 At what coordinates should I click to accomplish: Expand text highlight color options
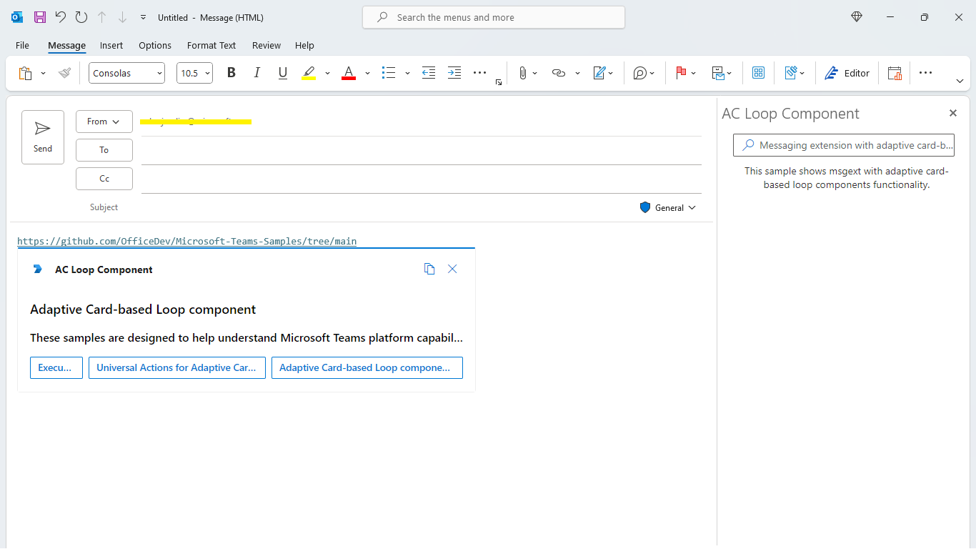click(x=327, y=73)
